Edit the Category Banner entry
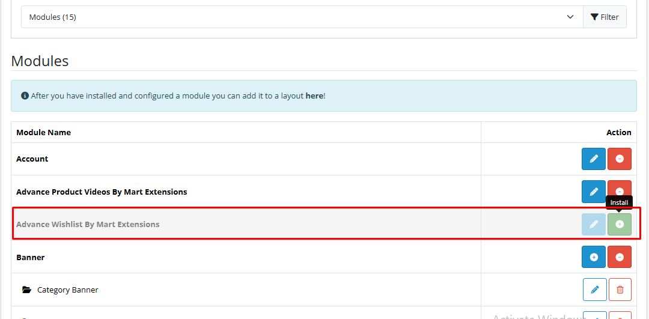 coord(594,290)
